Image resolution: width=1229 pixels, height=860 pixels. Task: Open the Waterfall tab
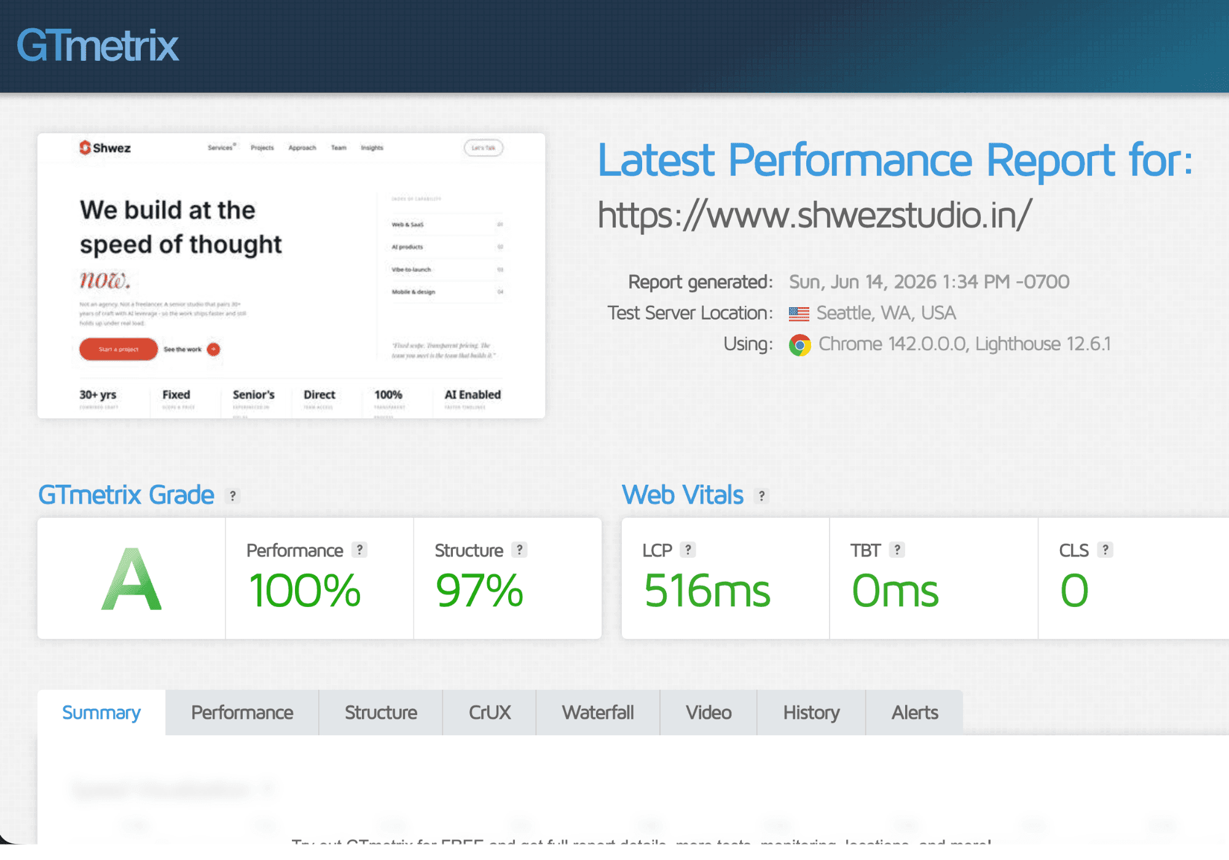point(598,713)
